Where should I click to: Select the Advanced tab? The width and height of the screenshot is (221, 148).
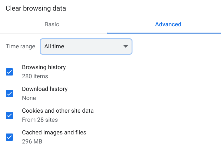click(168, 24)
